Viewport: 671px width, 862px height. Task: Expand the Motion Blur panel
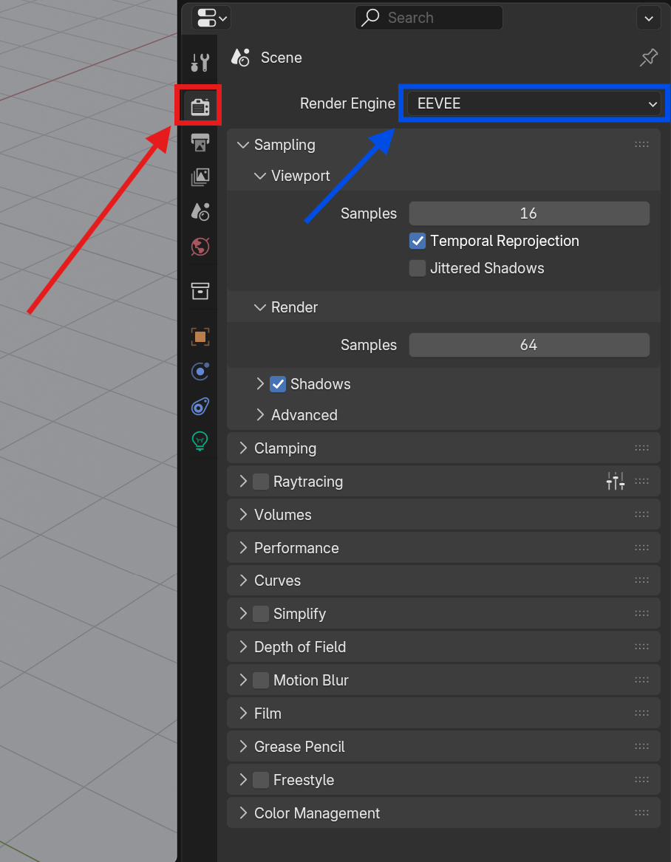point(243,680)
